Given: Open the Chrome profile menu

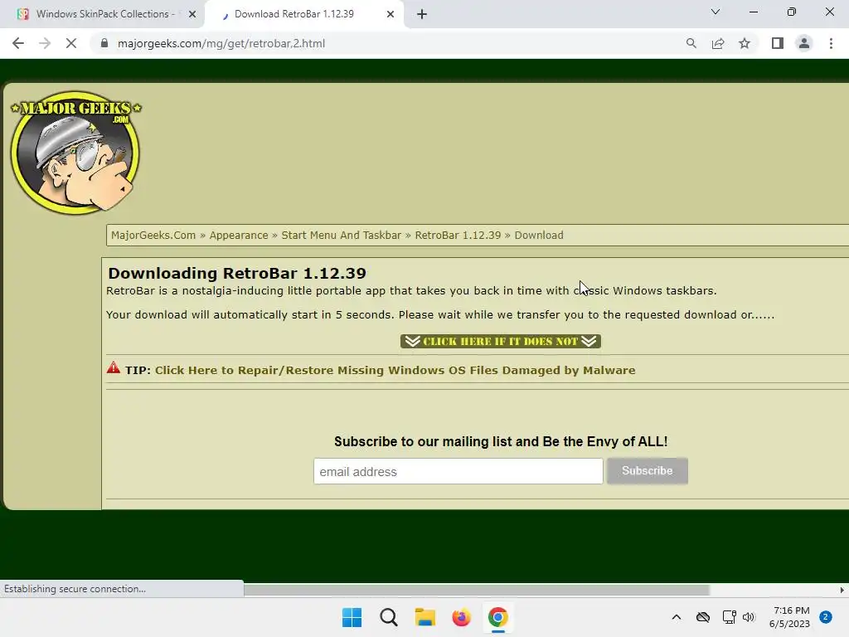Looking at the screenshot, I should 804,43.
